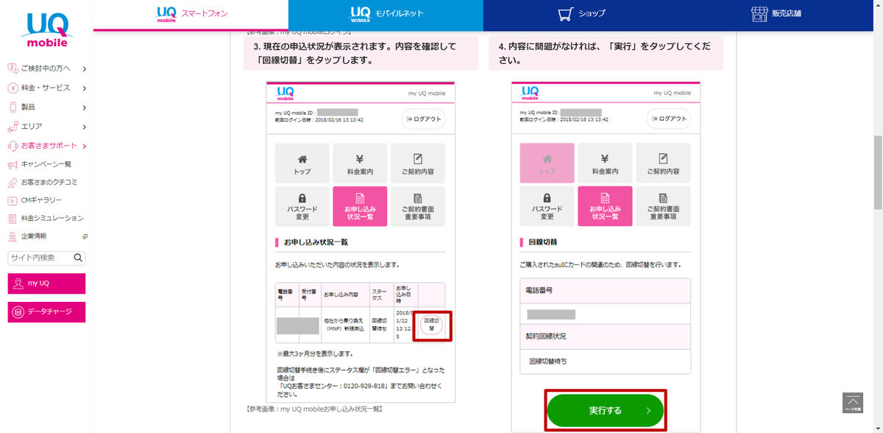
Task: Expand the エリア chevron
Action: click(x=85, y=127)
